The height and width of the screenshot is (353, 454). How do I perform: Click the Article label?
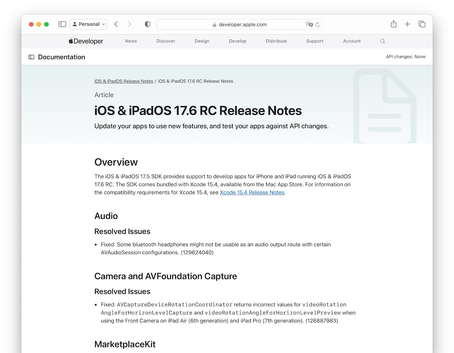pos(104,95)
